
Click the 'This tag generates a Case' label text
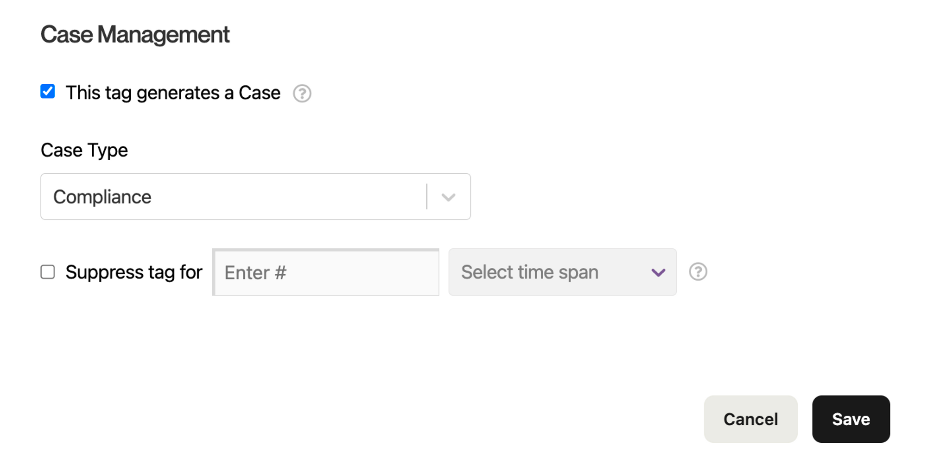tap(173, 93)
